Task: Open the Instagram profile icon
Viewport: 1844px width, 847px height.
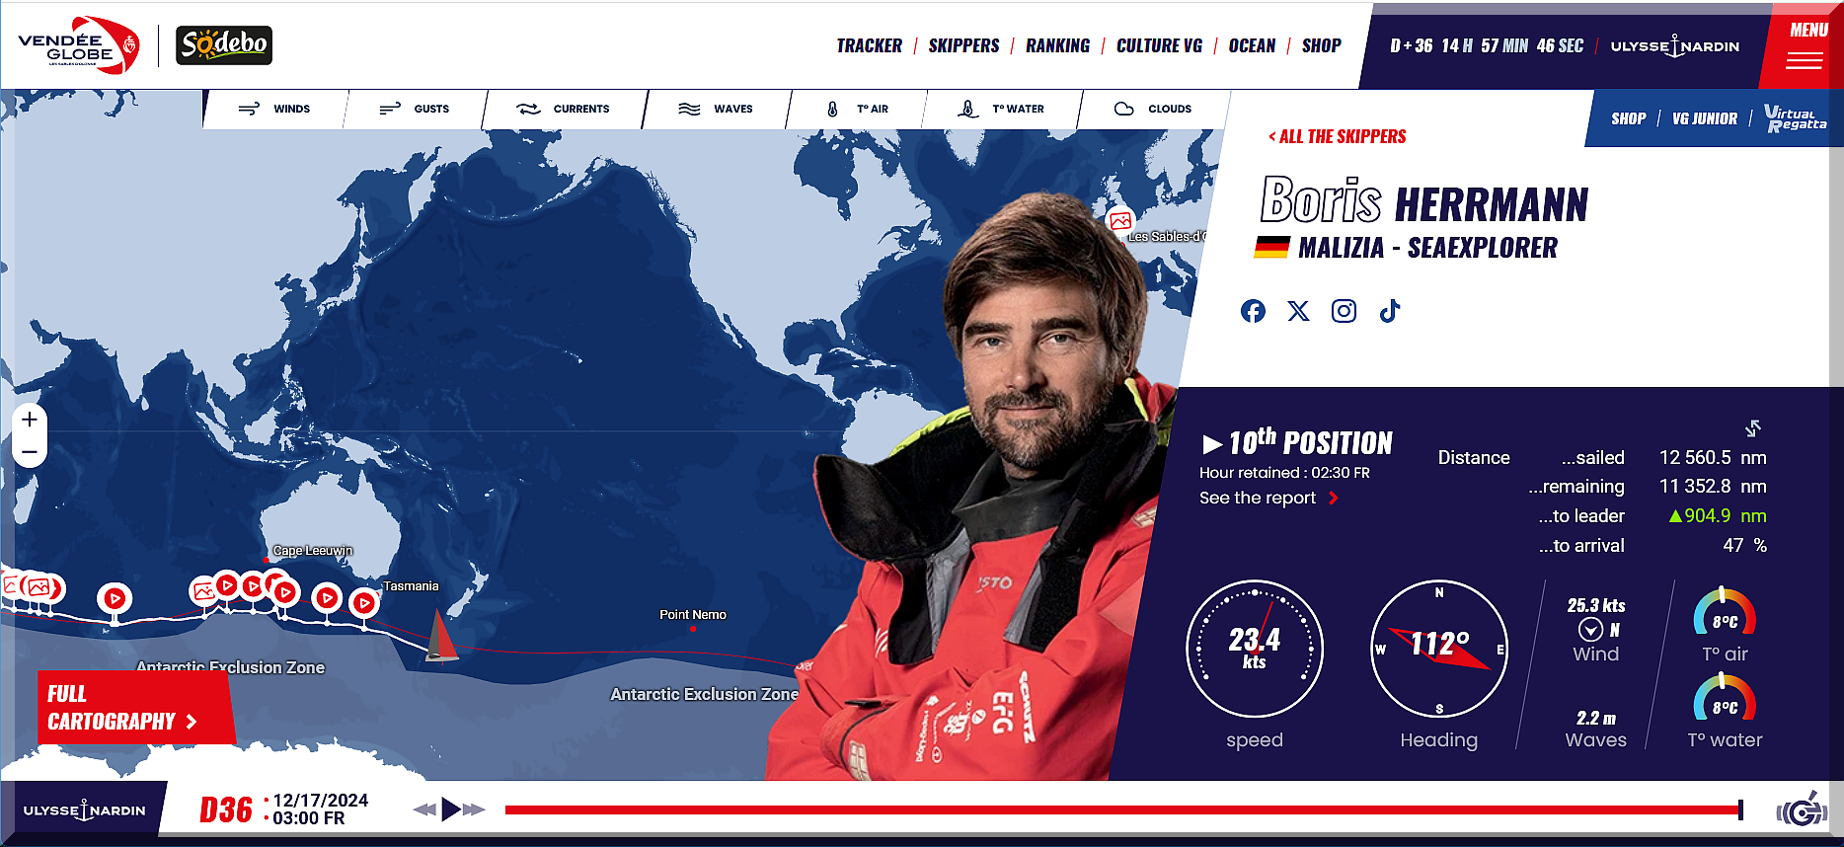Action: click(1344, 311)
